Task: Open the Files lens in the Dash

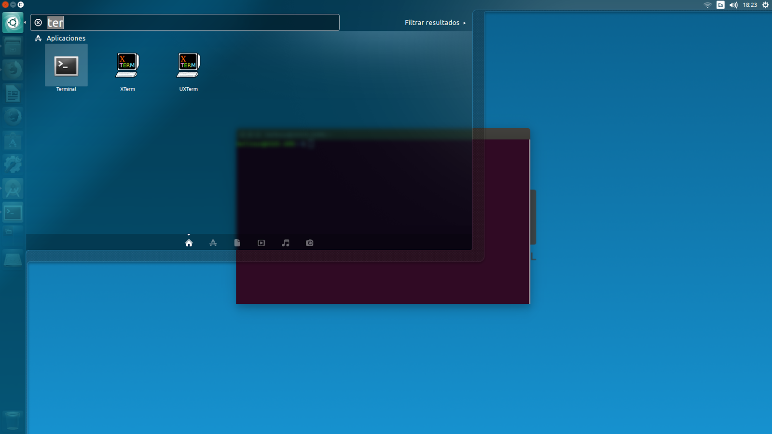Action: pyautogui.click(x=237, y=243)
